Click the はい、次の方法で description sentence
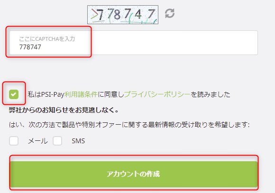The width and height of the screenshot is (275, 193). coord(129,125)
